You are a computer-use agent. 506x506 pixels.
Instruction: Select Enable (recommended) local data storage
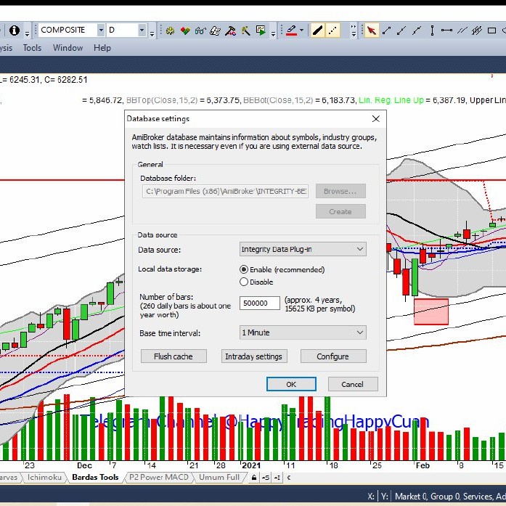[x=245, y=269]
